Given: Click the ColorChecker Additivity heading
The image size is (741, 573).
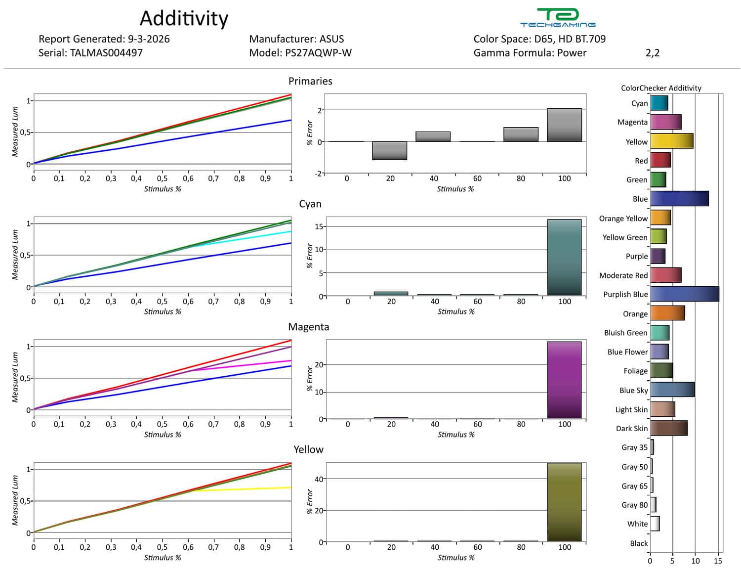Looking at the screenshot, I should pyautogui.click(x=661, y=88).
